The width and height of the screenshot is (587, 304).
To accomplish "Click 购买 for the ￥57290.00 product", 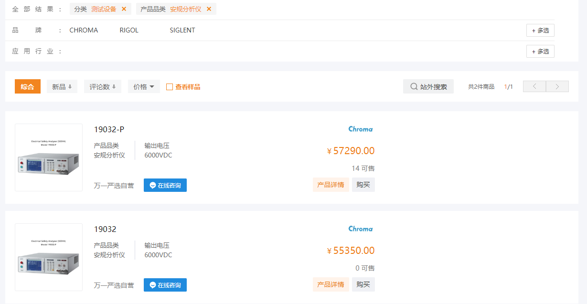I will pyautogui.click(x=363, y=185).
